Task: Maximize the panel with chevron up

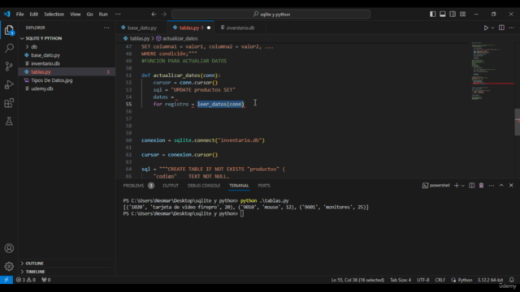Action: coord(501,186)
